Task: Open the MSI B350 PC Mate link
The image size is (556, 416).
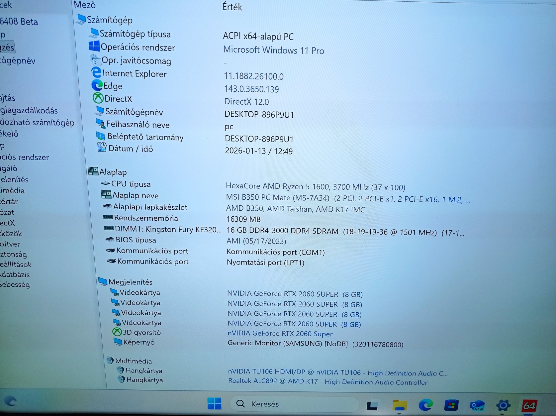Action: (348, 199)
